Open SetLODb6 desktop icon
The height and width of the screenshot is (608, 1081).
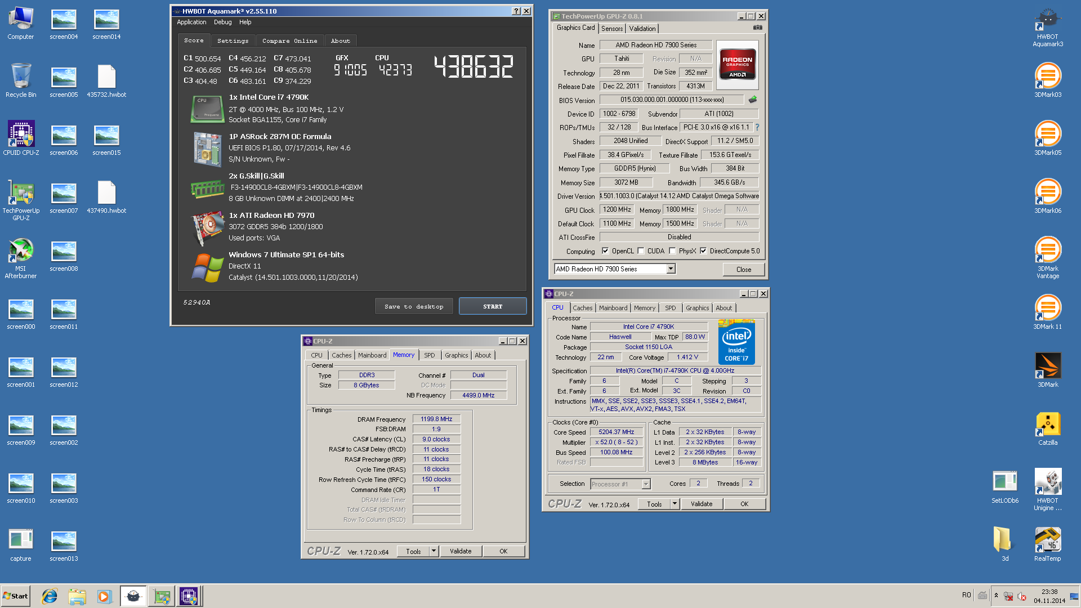(x=1005, y=487)
